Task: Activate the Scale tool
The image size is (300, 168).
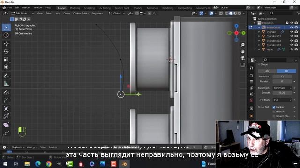Action: [6, 59]
